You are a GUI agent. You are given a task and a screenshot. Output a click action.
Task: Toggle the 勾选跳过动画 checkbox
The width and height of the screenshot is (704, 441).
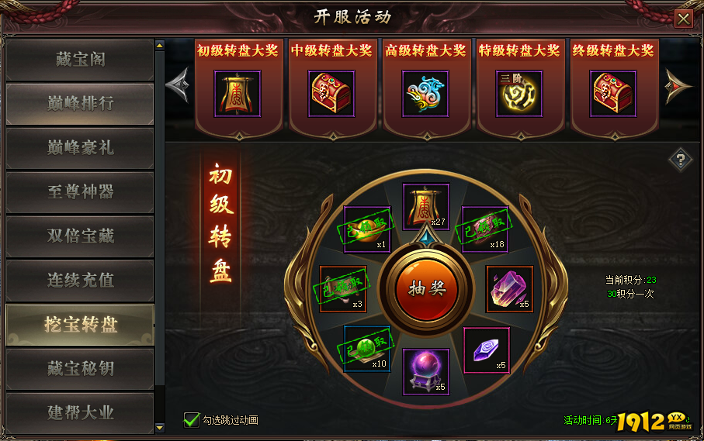[x=192, y=420]
